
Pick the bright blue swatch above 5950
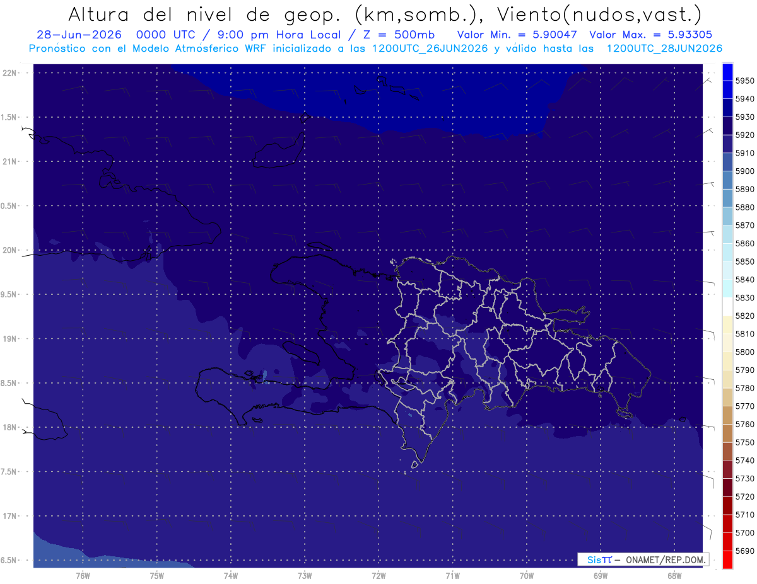click(x=727, y=72)
